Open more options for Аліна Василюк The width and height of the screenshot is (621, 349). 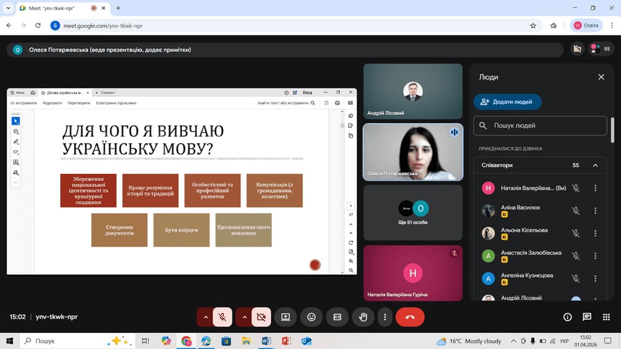595,211
